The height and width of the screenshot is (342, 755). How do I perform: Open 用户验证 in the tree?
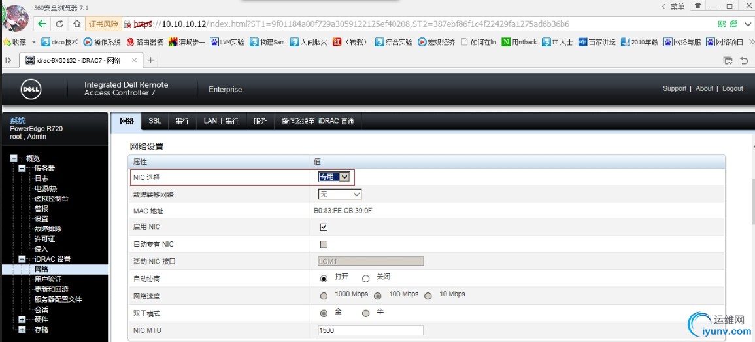[x=48, y=279]
